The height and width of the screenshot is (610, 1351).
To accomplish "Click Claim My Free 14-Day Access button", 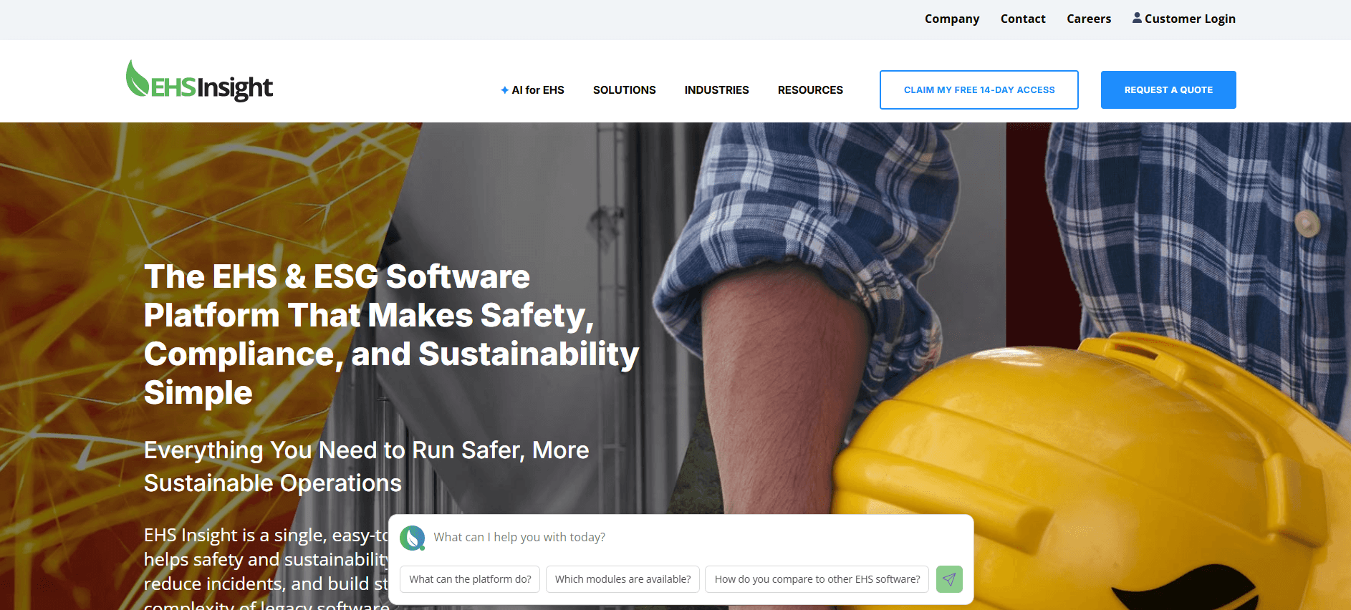I will (979, 89).
